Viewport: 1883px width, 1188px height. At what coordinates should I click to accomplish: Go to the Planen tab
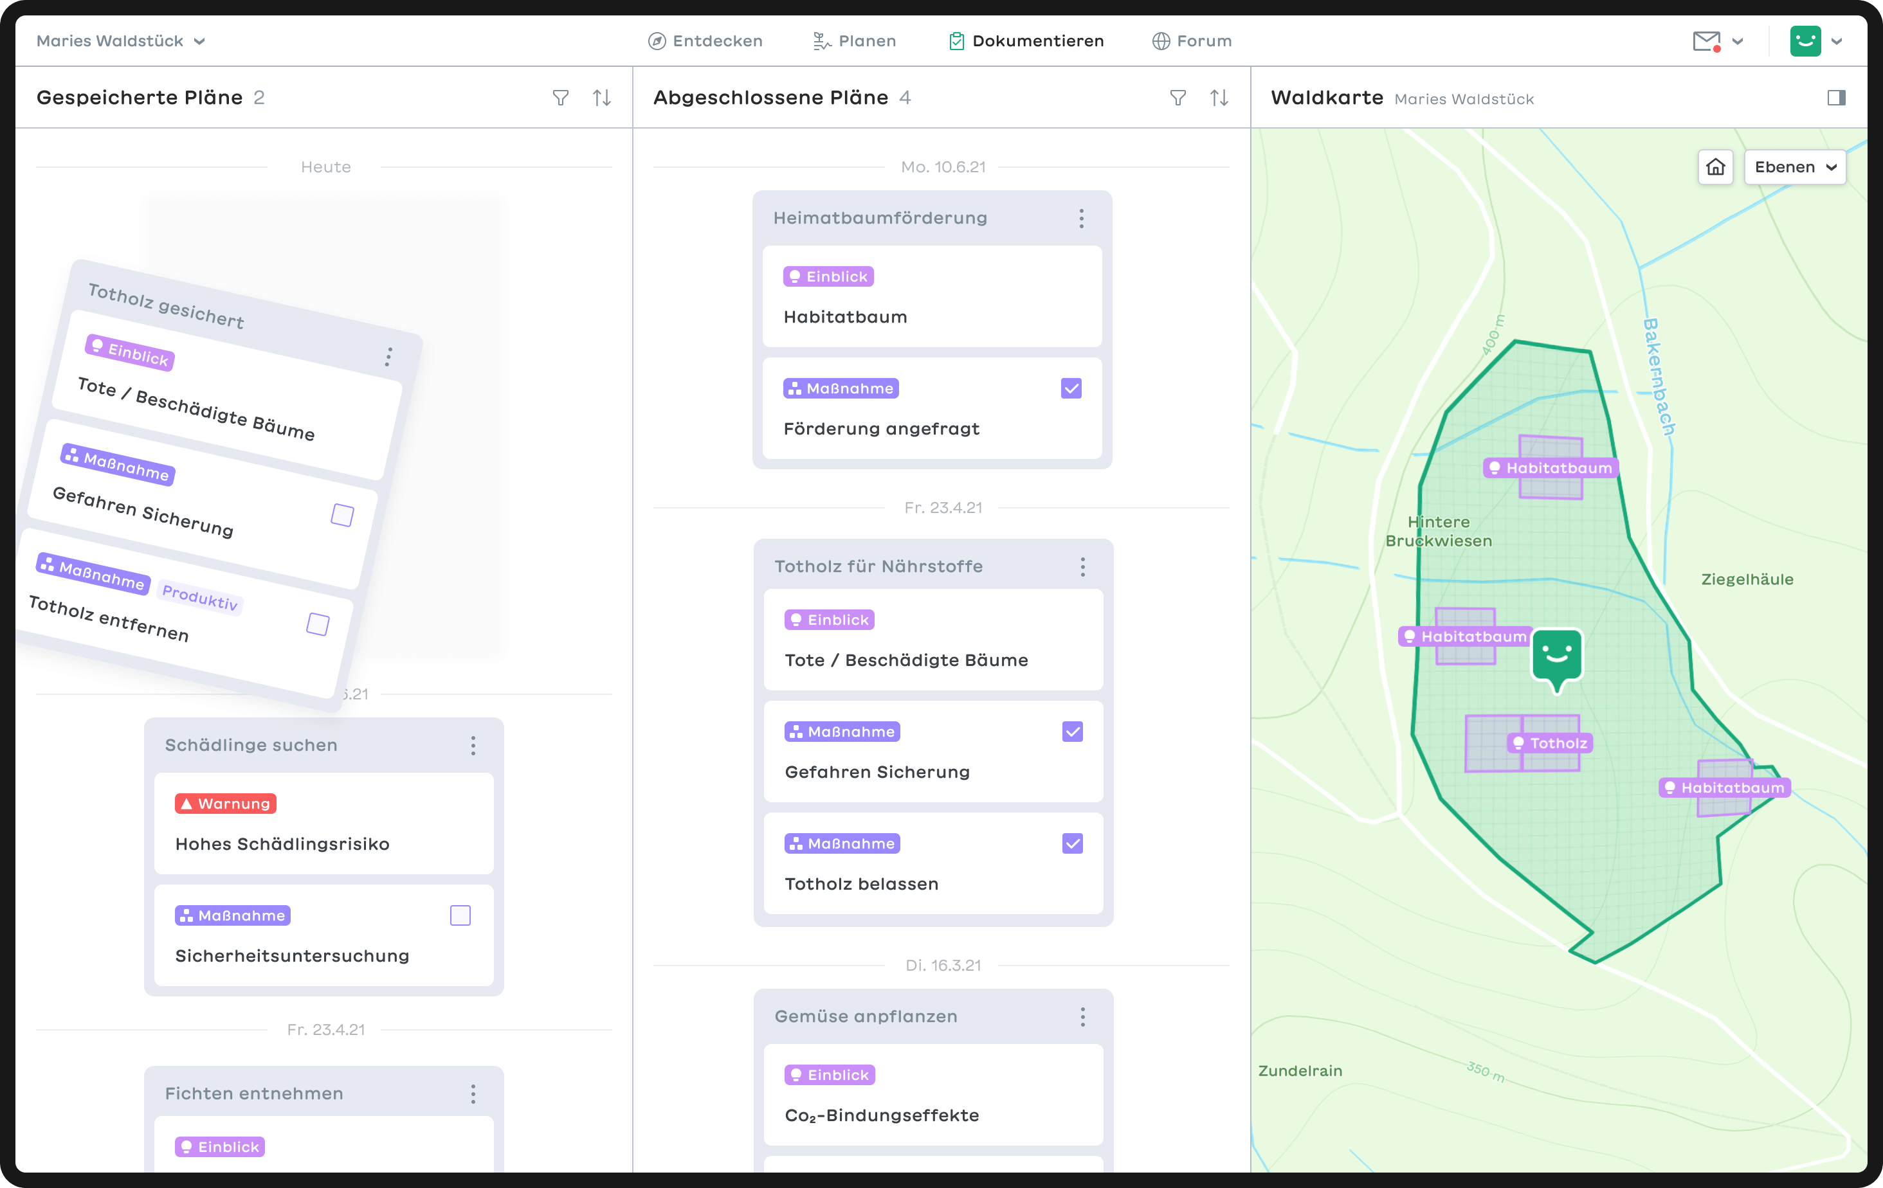point(855,41)
